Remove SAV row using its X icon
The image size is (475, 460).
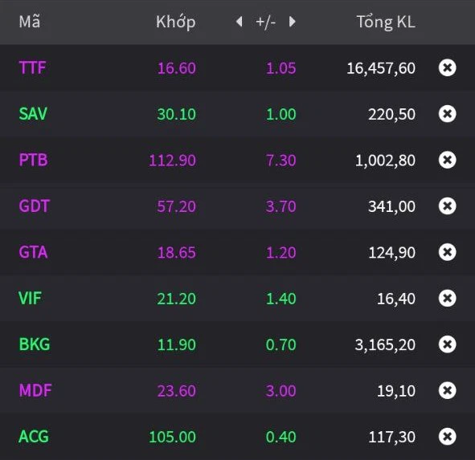pyautogui.click(x=447, y=114)
